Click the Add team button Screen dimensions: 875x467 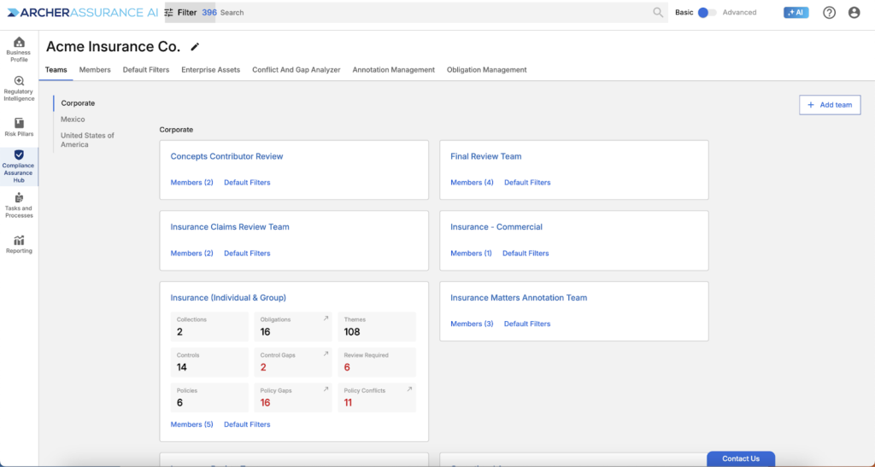[x=830, y=105]
